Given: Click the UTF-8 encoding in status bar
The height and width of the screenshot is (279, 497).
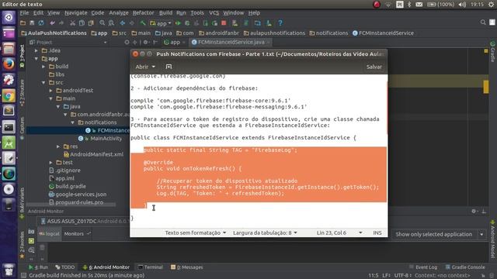Looking at the screenshot, I should point(402,276).
